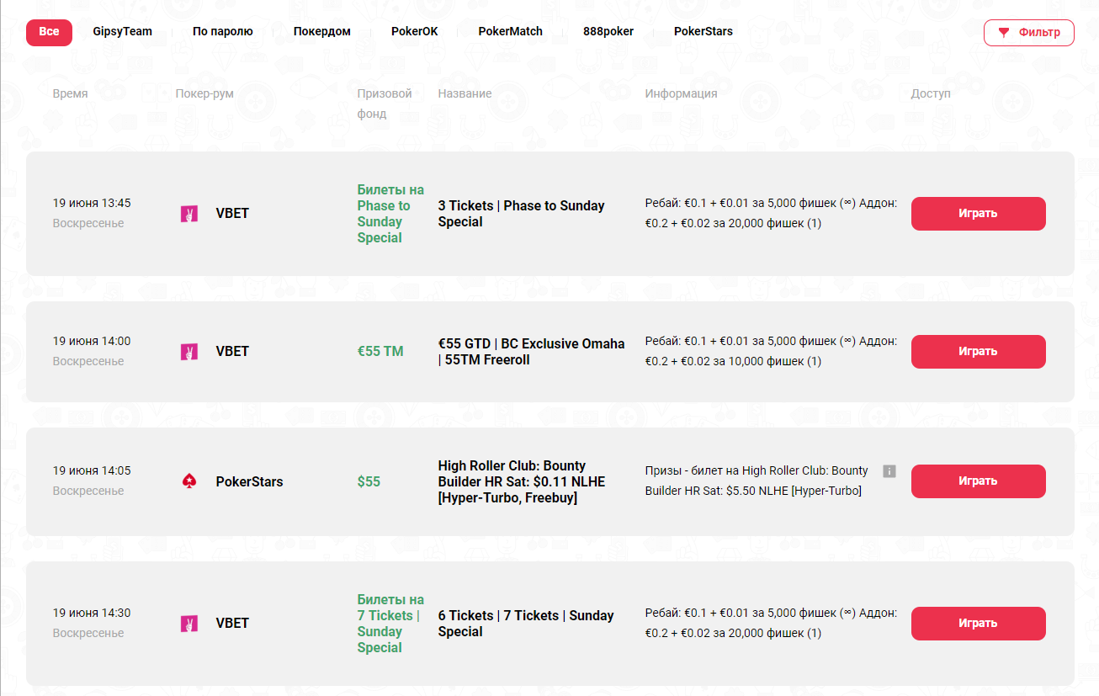
Task: Click the Название column header
Action: coord(465,93)
